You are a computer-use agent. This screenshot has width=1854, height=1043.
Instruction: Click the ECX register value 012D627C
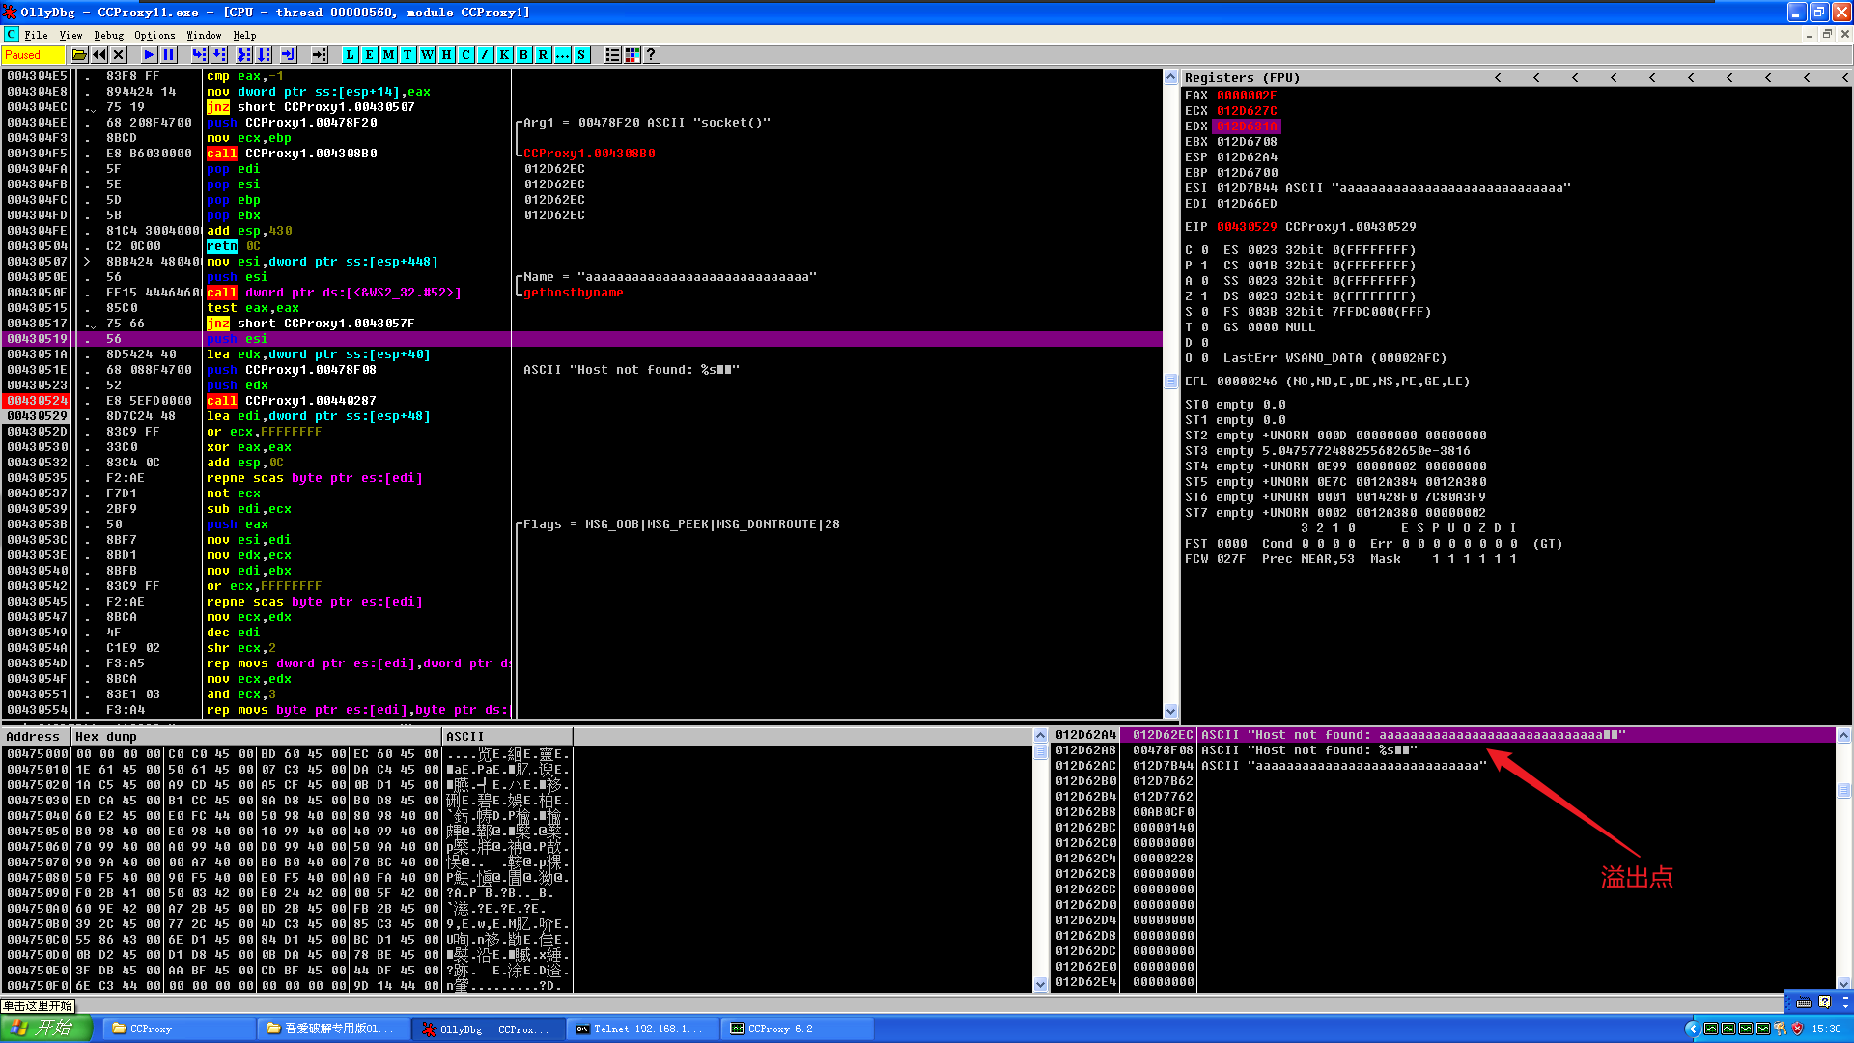[1246, 111]
